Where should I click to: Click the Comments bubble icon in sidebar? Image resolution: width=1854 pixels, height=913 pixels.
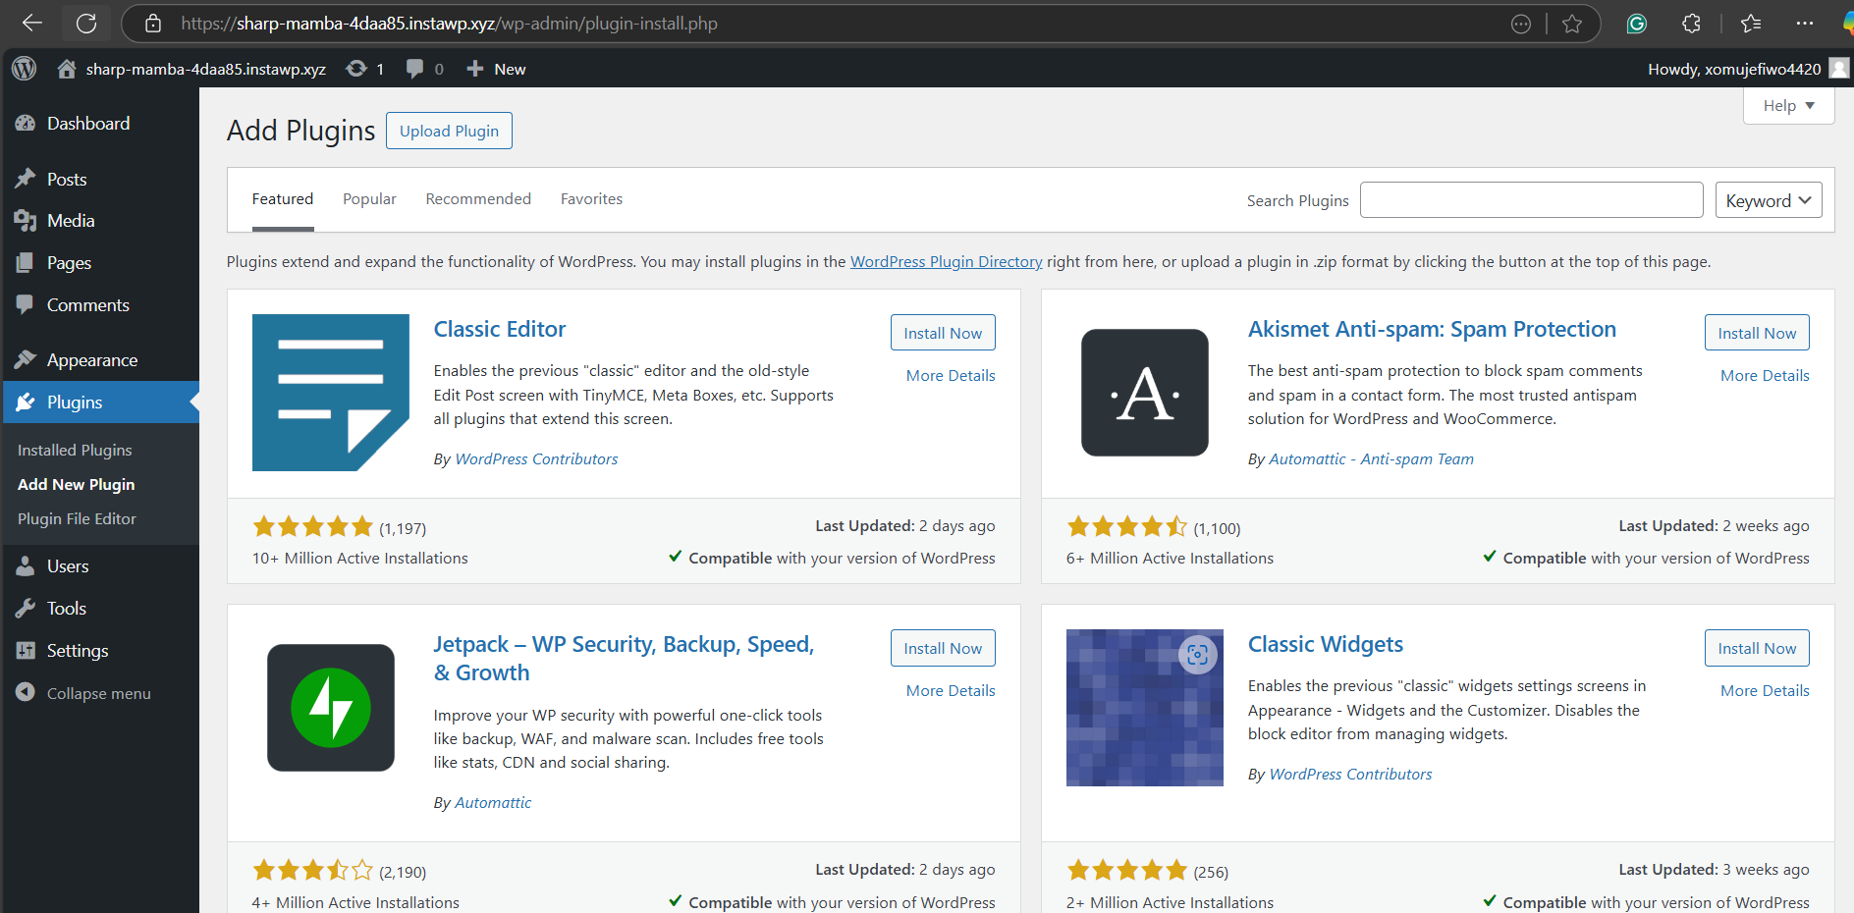point(26,305)
